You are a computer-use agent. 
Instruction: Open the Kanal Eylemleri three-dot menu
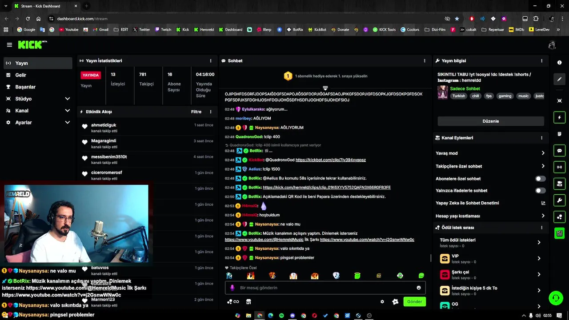tap(541, 138)
